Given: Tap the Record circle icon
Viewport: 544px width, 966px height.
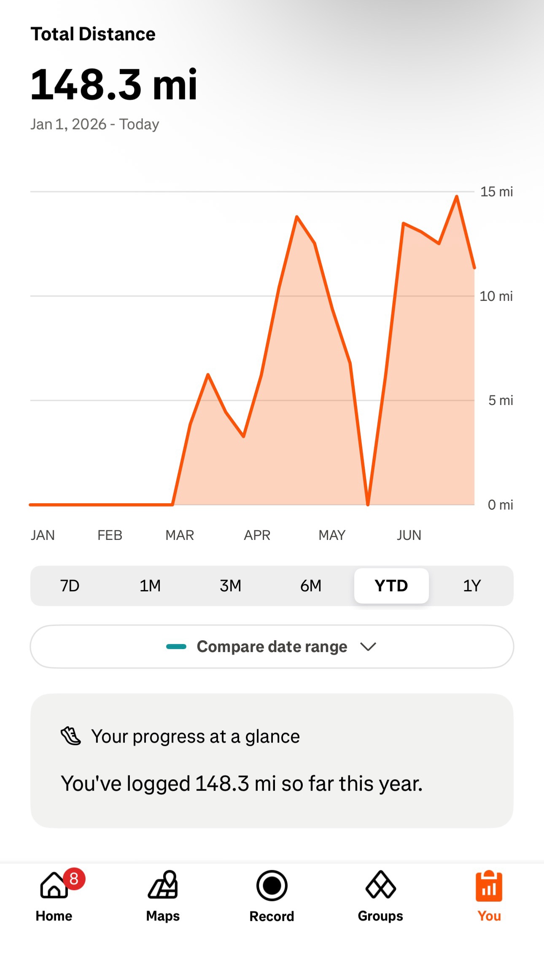Looking at the screenshot, I should pos(272,885).
